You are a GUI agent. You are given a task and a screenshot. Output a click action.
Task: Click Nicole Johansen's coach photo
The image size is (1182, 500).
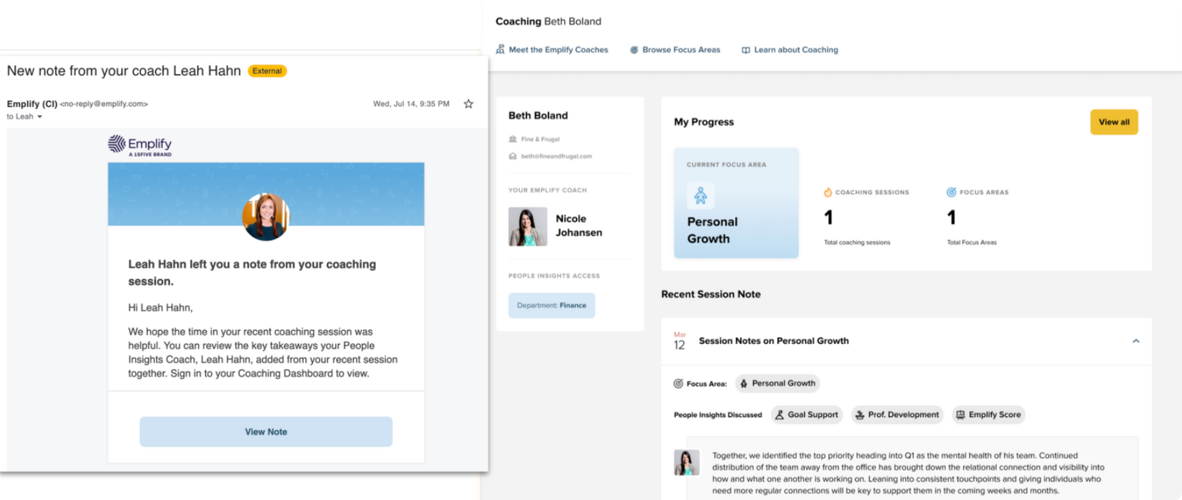pyautogui.click(x=528, y=226)
